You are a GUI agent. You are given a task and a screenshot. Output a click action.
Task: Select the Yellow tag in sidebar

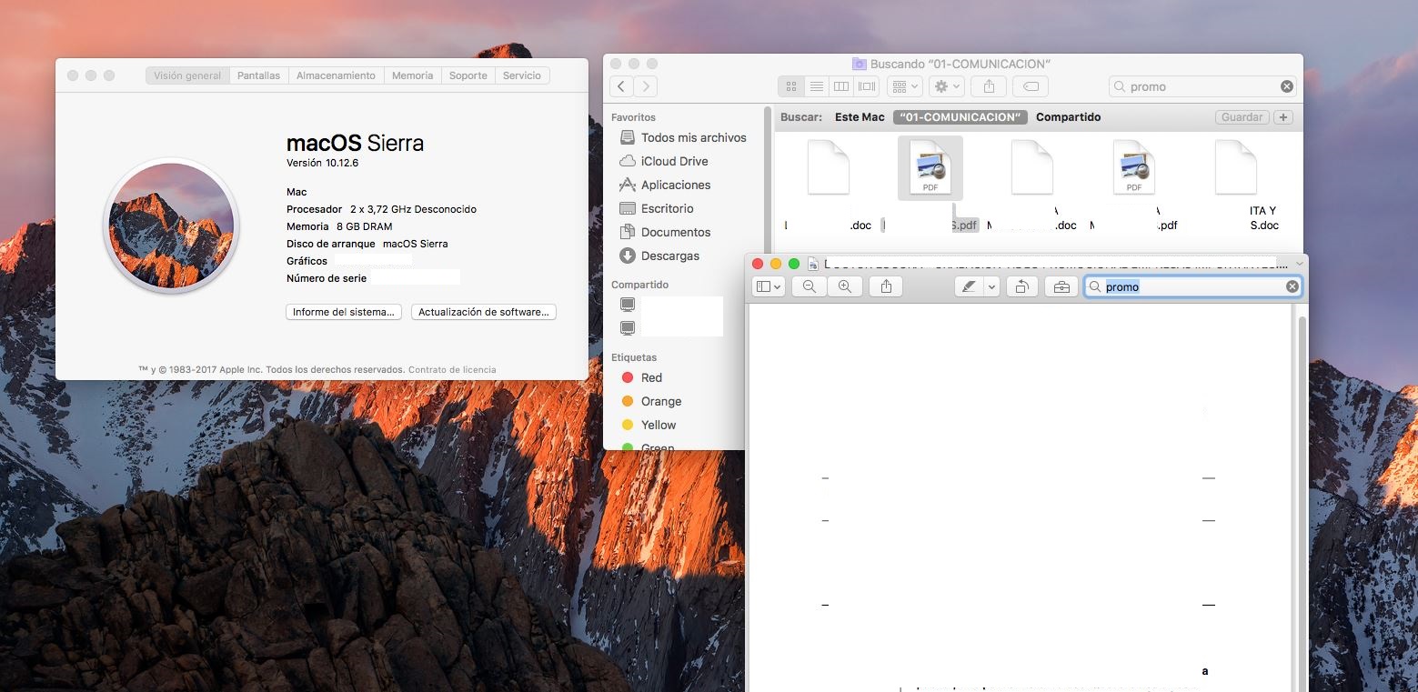(649, 425)
